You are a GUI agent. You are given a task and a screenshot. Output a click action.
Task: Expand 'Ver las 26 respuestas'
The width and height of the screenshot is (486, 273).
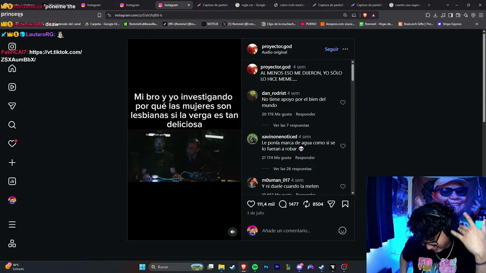(x=292, y=169)
